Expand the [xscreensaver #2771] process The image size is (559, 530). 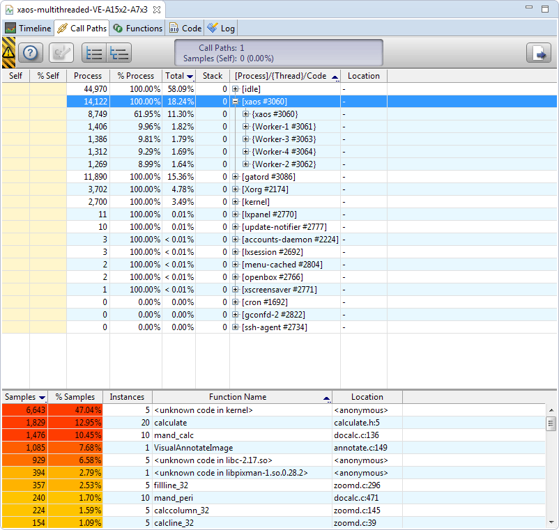point(236,289)
